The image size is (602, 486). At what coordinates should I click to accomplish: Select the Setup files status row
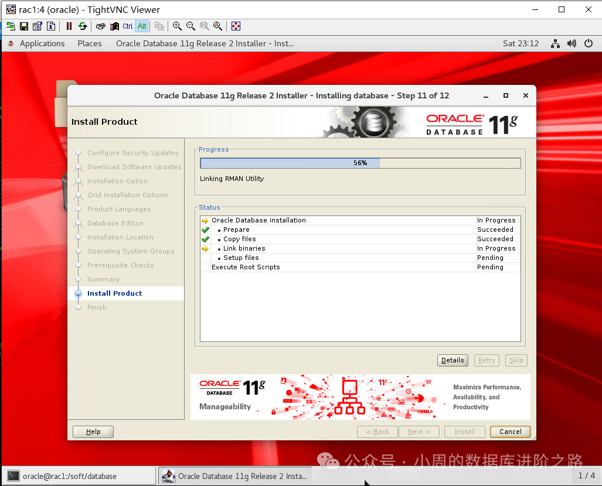pyautogui.click(x=360, y=258)
